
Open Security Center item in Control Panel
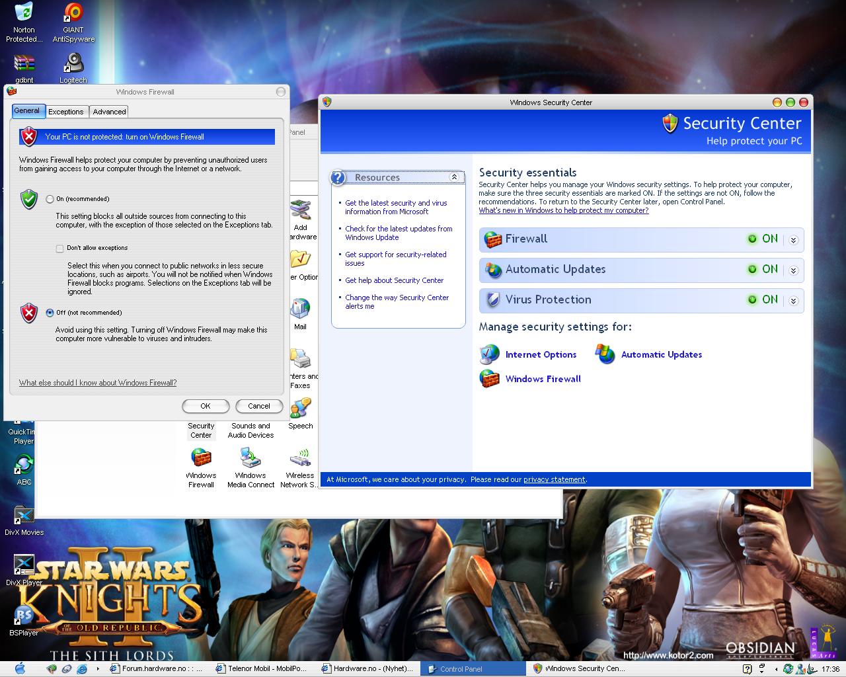[x=201, y=430]
